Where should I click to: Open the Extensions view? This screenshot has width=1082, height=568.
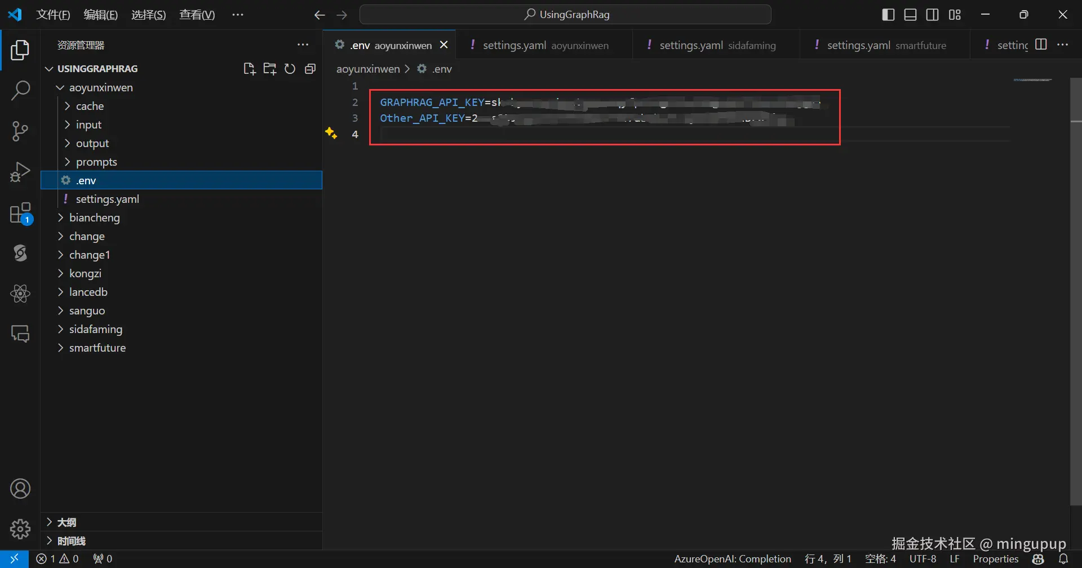tap(20, 214)
